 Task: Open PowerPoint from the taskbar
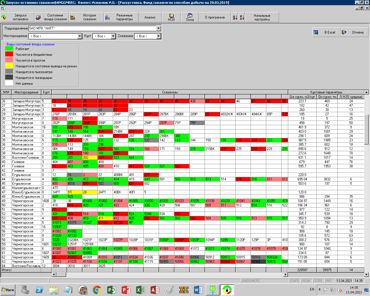coord(126,290)
